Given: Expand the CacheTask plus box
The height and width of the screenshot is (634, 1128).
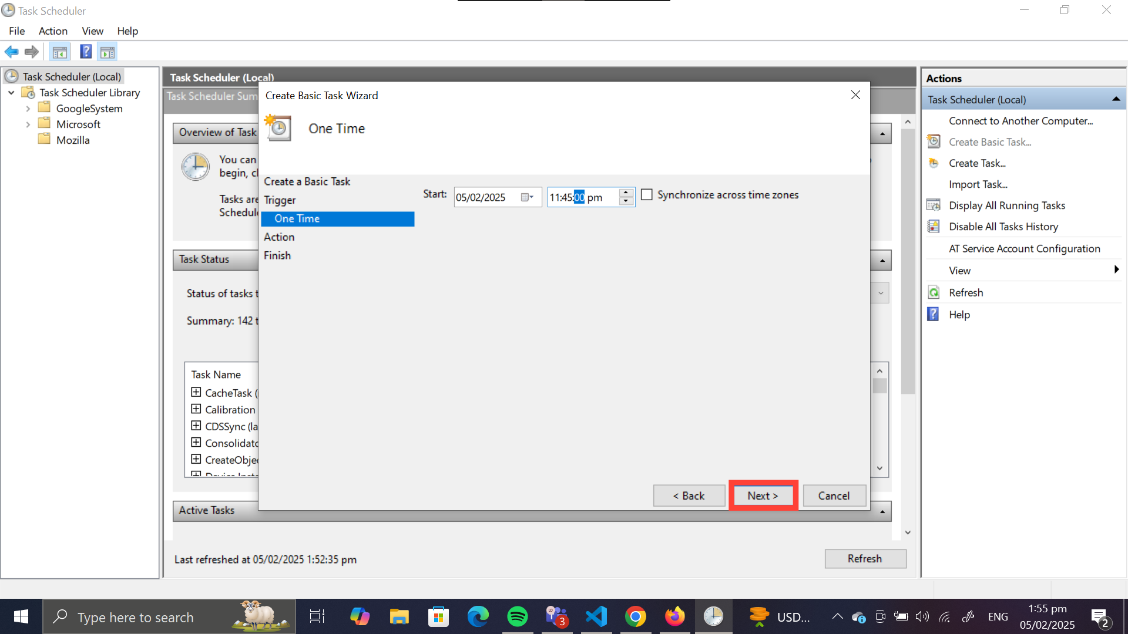Looking at the screenshot, I should (x=196, y=392).
